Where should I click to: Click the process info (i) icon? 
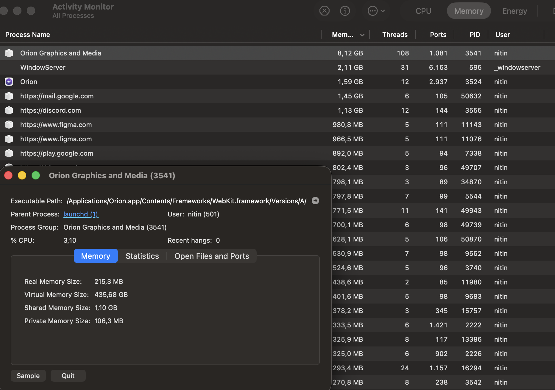coord(345,11)
